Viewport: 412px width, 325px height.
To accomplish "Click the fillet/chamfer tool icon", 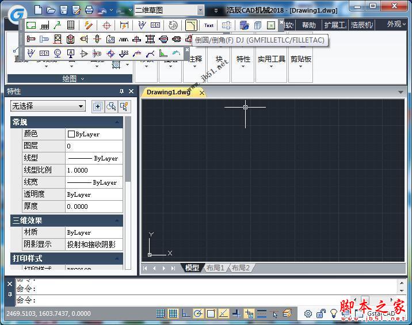I will click(x=191, y=25).
